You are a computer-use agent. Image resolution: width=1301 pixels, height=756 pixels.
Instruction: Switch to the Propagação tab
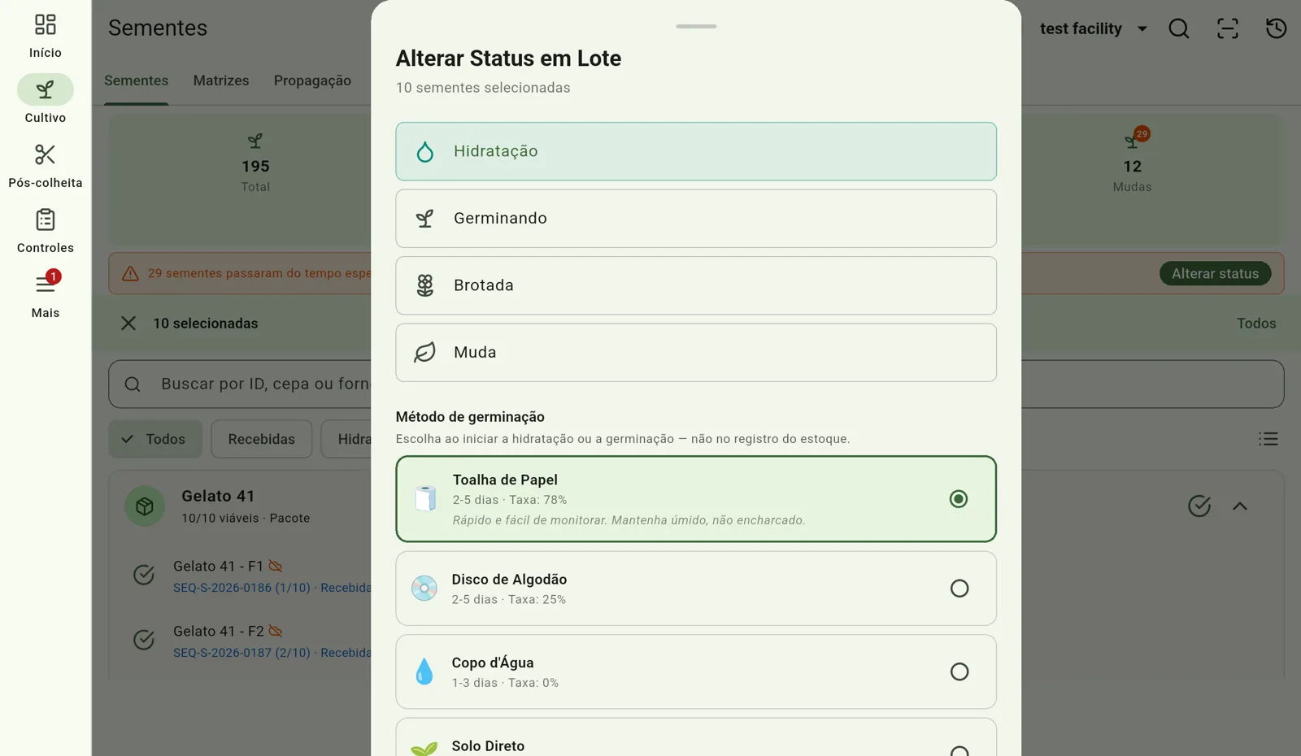tap(312, 80)
